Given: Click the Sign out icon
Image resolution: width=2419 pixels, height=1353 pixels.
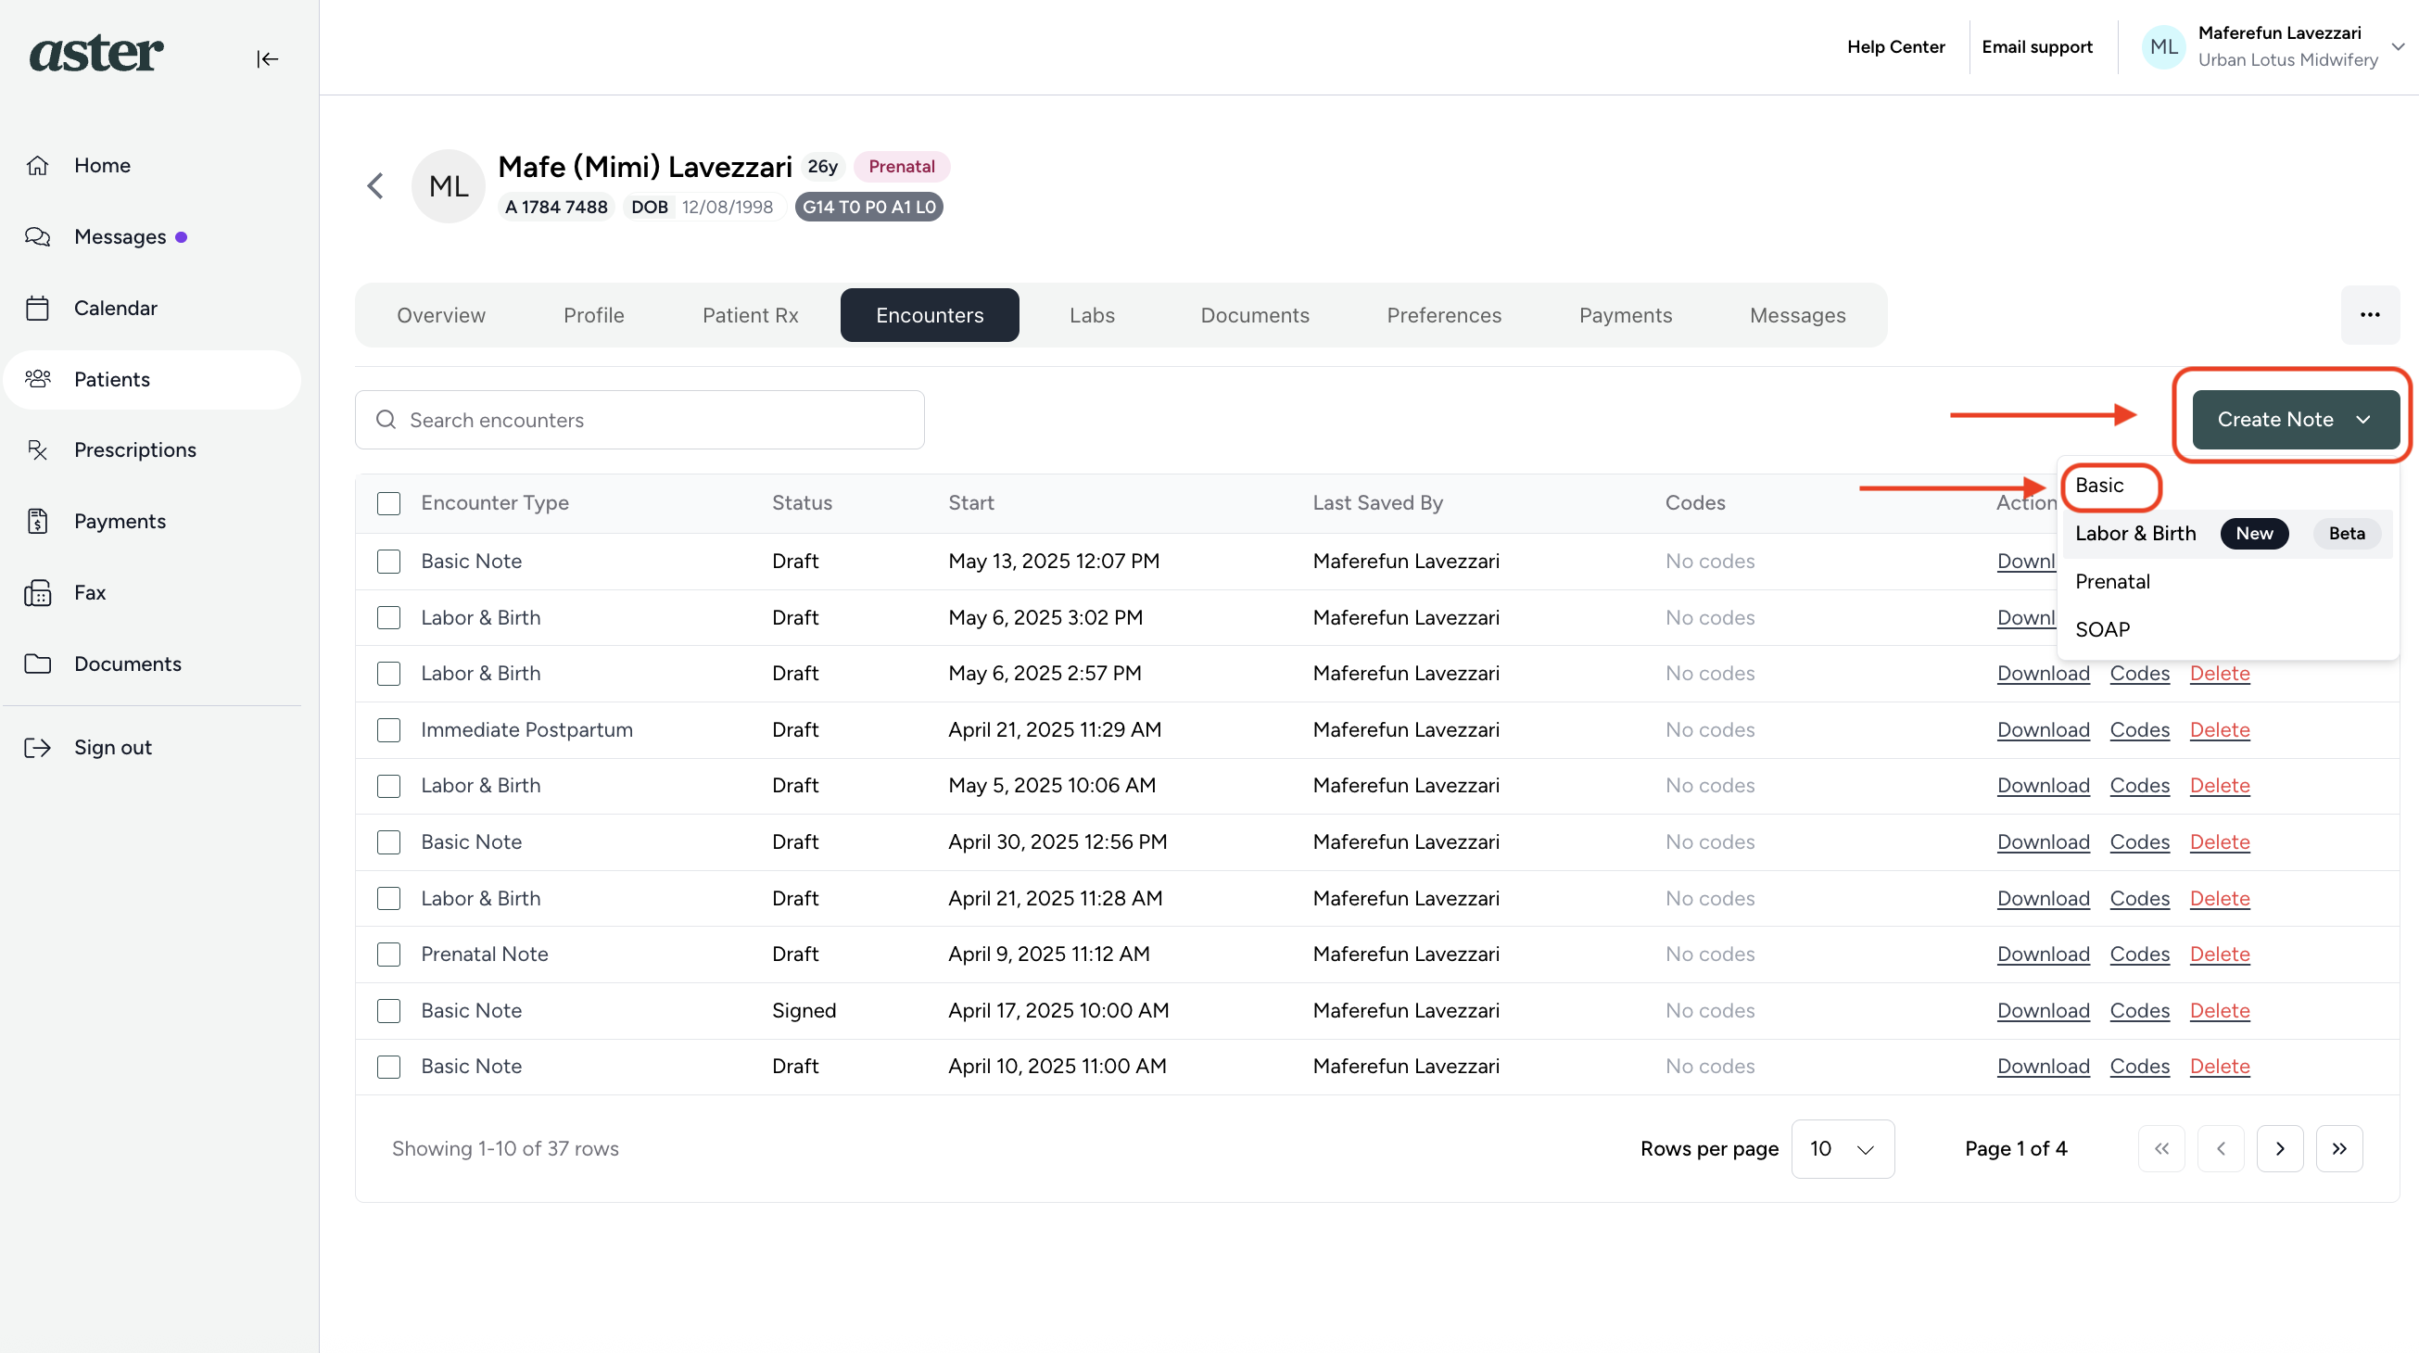Looking at the screenshot, I should (x=38, y=747).
